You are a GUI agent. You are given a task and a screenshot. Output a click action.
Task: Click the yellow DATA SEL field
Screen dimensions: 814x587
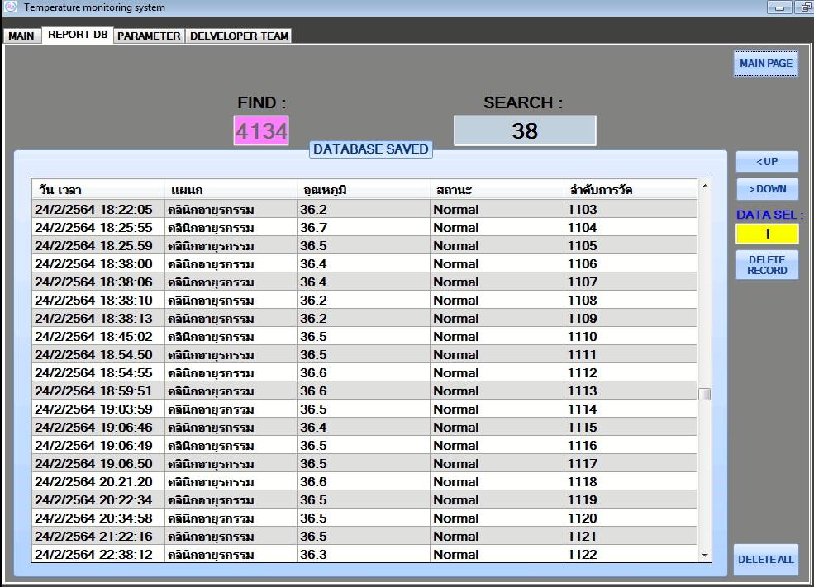point(767,234)
